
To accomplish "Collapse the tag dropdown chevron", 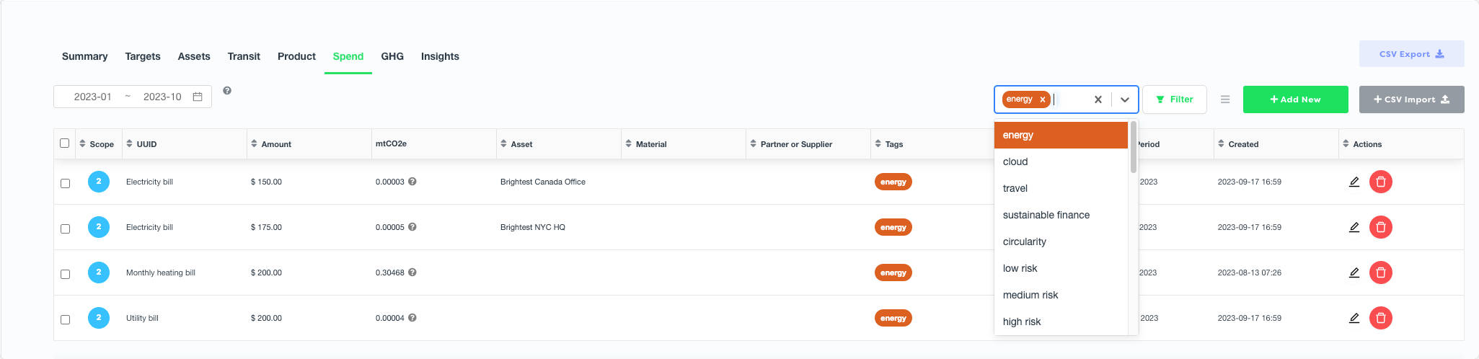I will [x=1125, y=99].
